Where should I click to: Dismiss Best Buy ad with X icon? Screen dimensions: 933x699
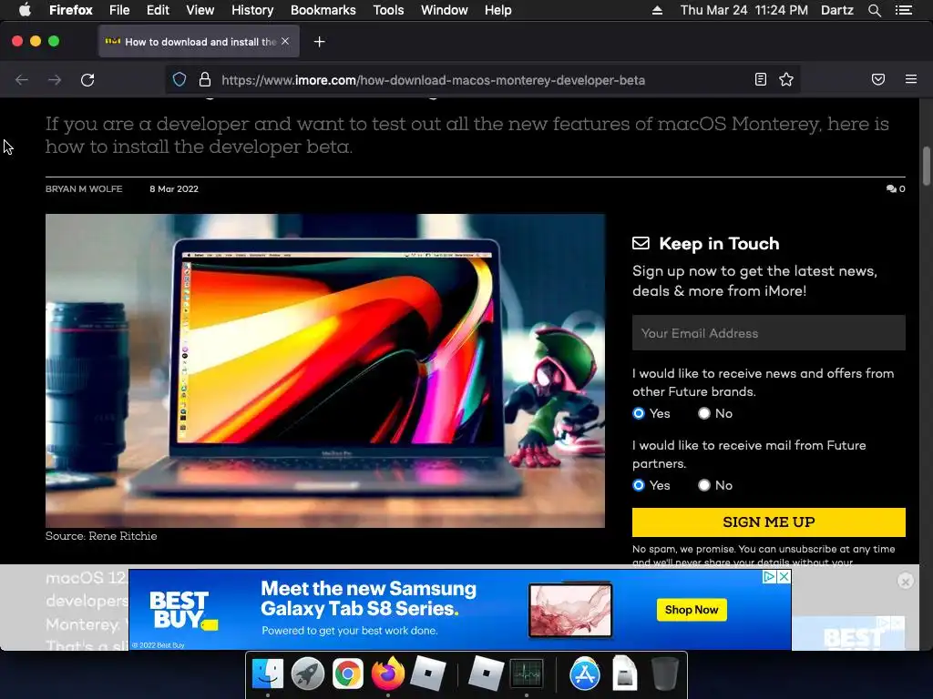[x=784, y=576]
